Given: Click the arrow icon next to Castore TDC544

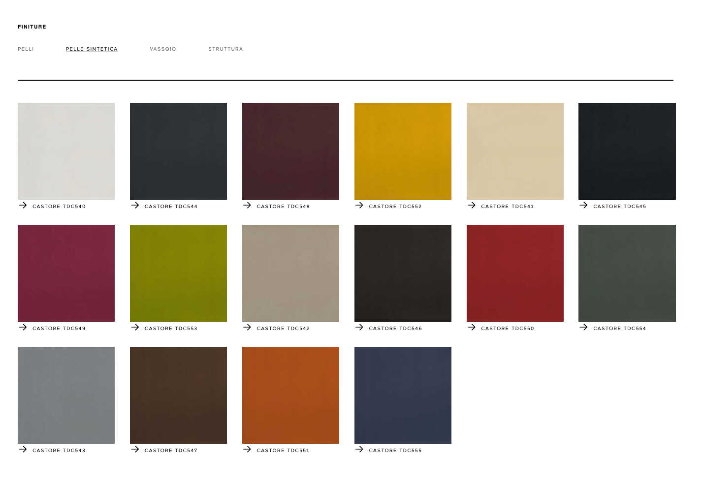Looking at the screenshot, I should 135,205.
